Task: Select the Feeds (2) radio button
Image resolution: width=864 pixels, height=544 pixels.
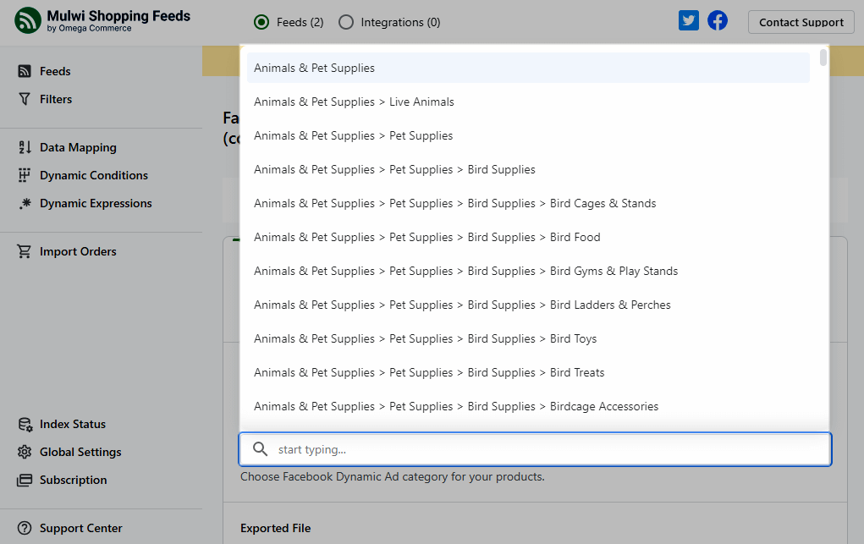Action: tap(262, 23)
